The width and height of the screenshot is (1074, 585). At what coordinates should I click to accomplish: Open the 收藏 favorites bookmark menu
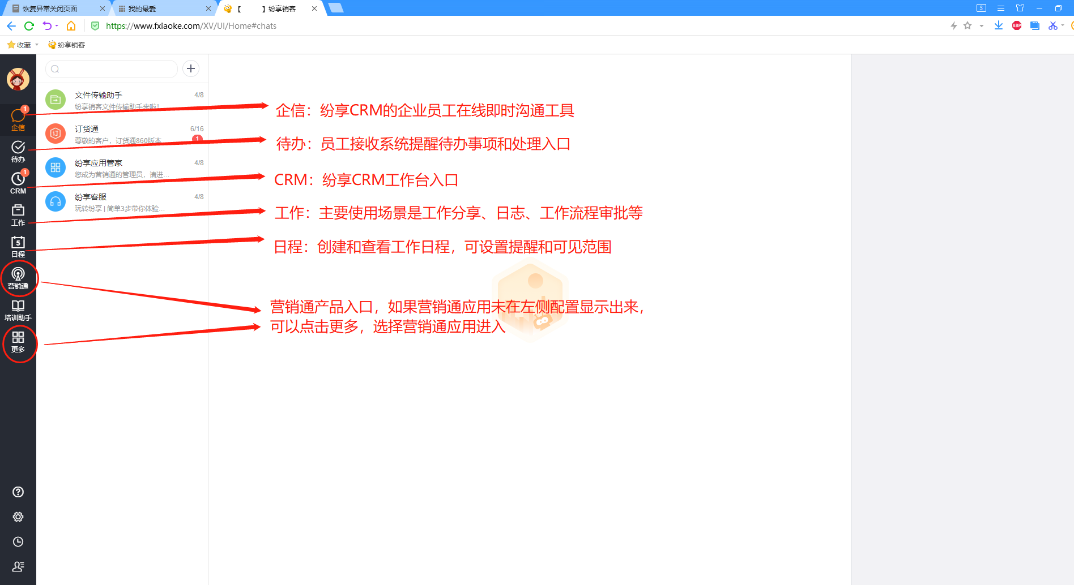pos(23,45)
